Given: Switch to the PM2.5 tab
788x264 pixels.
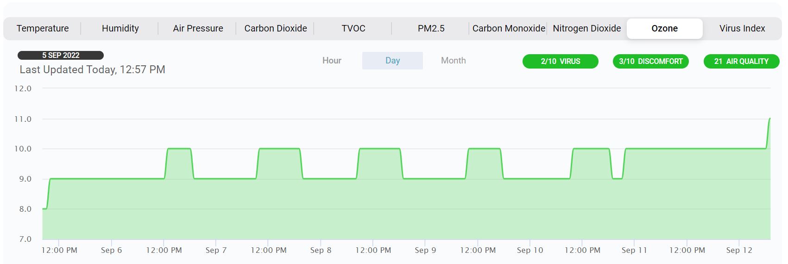Looking at the screenshot, I should [431, 28].
